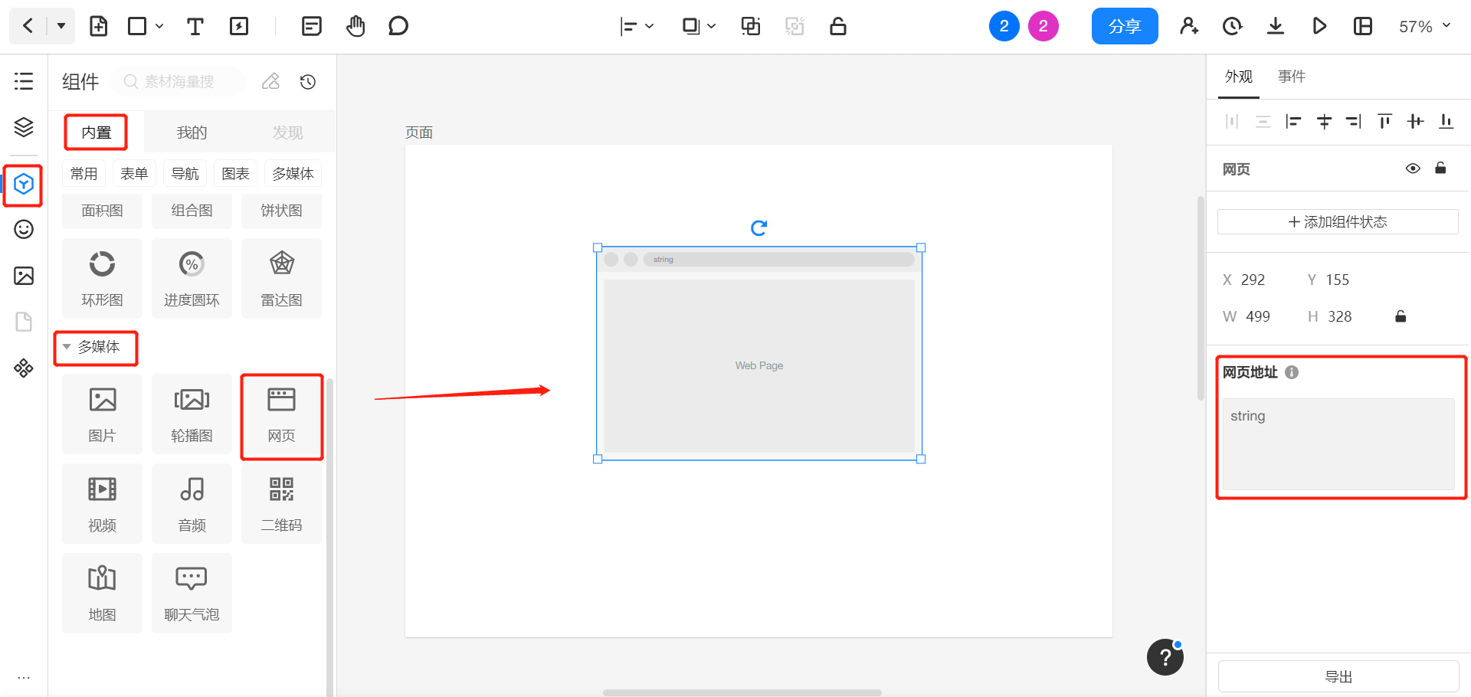Screen dimensions: 1471x697
Task: Select the hand pan tool
Action: click(355, 27)
